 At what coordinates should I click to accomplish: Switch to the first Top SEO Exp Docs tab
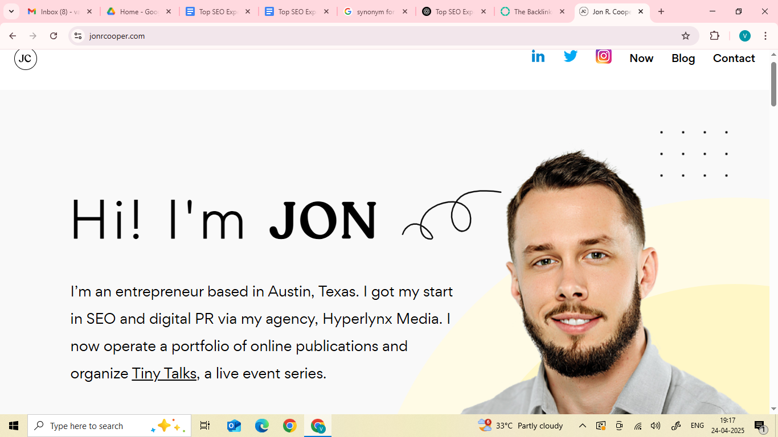[218, 11]
